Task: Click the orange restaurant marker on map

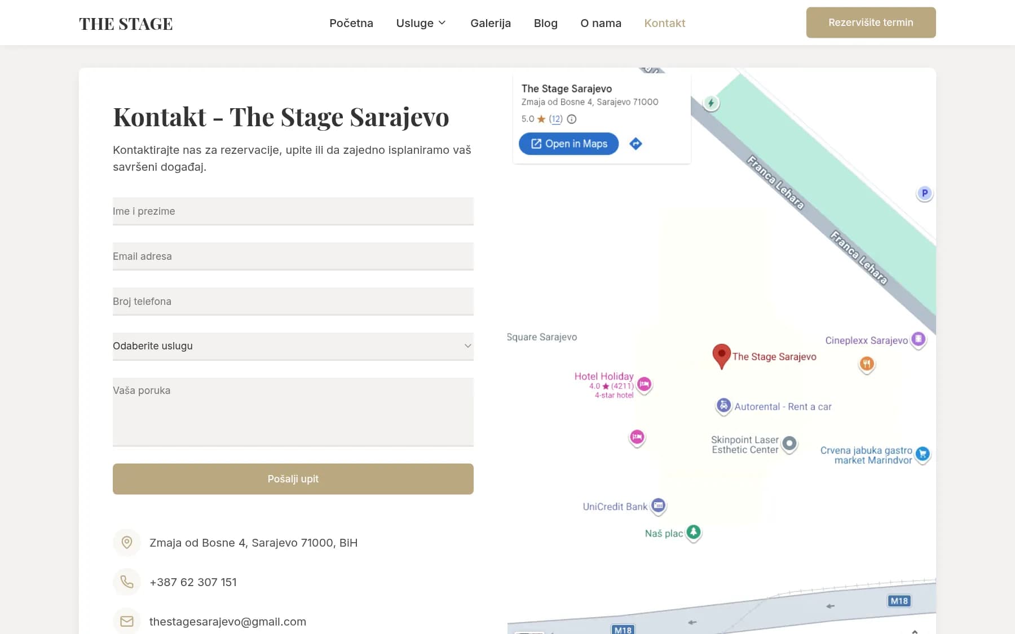Action: pyautogui.click(x=867, y=364)
